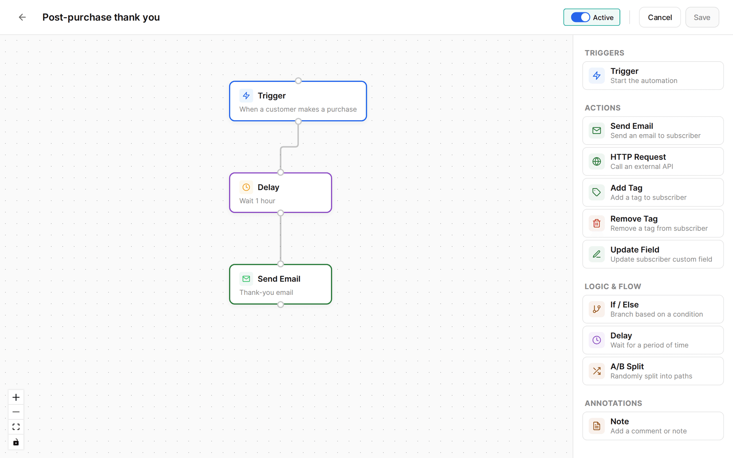Click 'Add a tag to subscriber' text
733x458 pixels.
(648, 198)
